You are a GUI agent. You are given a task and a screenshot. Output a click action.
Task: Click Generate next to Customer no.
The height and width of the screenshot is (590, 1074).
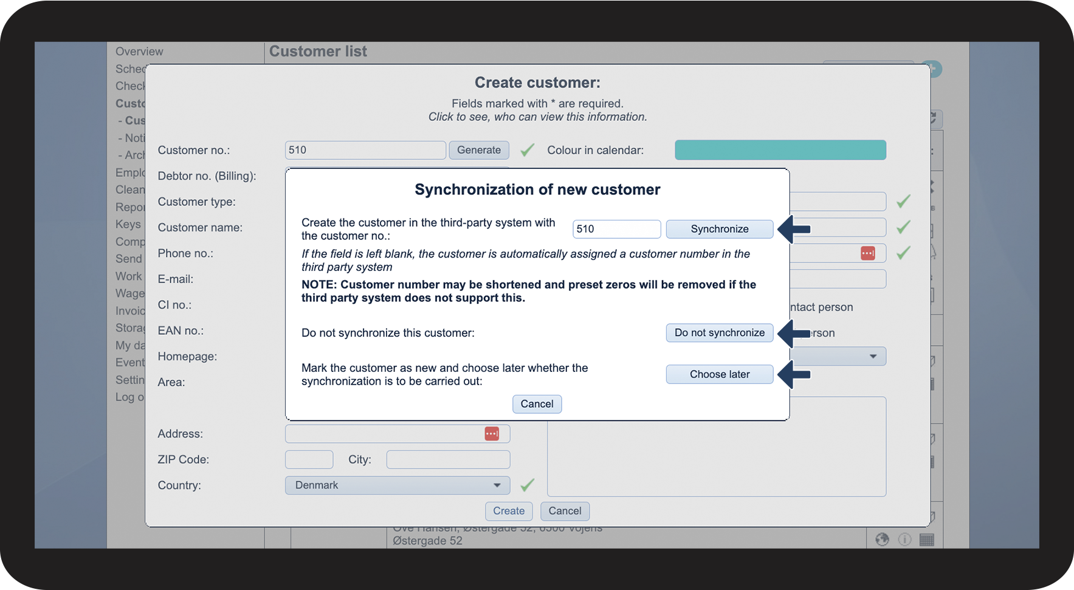pos(478,150)
